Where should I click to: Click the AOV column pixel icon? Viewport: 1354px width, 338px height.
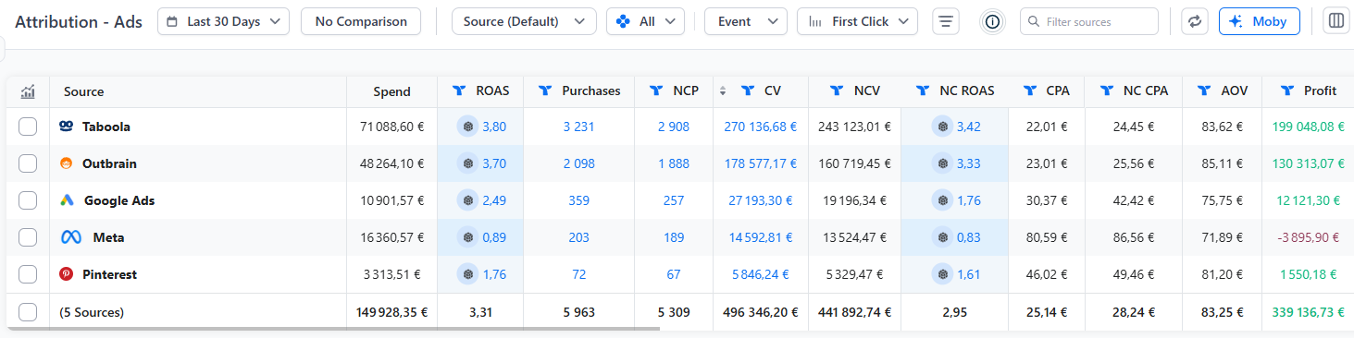(1203, 91)
